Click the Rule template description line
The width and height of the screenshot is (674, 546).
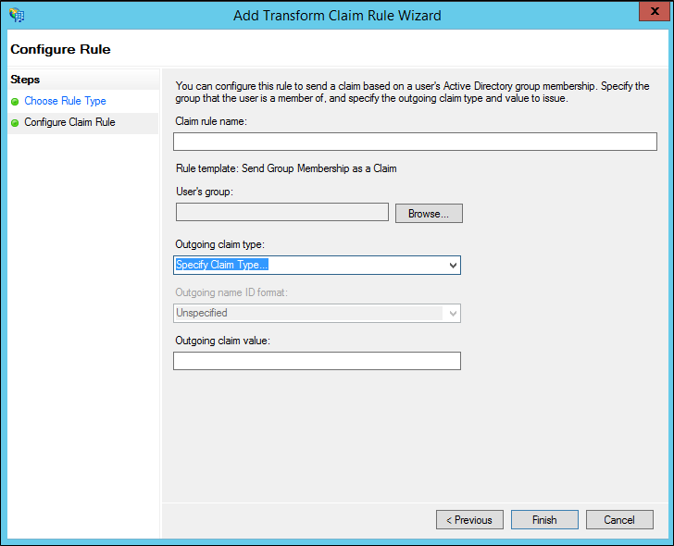pos(286,168)
